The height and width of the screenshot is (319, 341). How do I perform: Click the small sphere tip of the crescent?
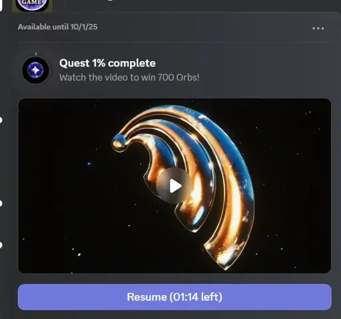coord(119,143)
